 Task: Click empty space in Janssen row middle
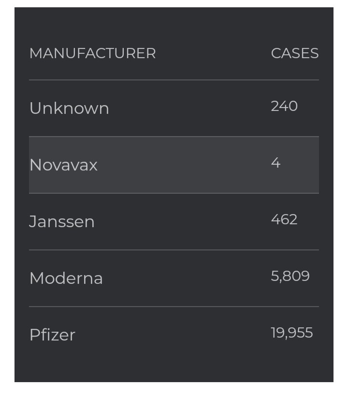click(183, 222)
